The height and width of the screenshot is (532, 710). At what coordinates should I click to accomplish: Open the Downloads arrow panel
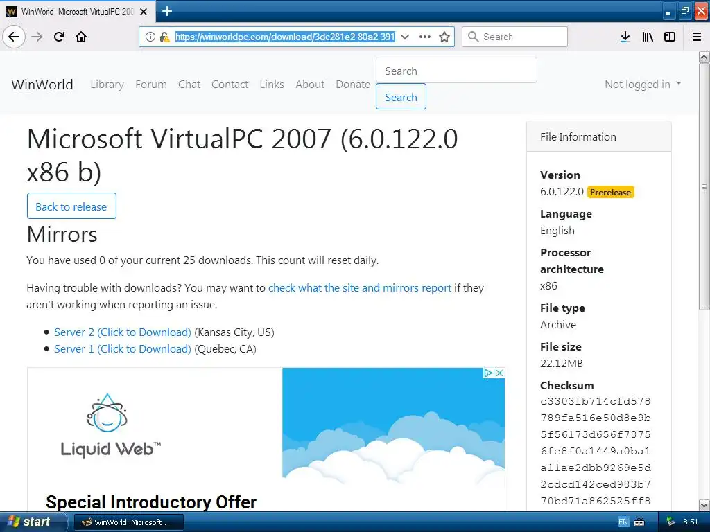[625, 37]
